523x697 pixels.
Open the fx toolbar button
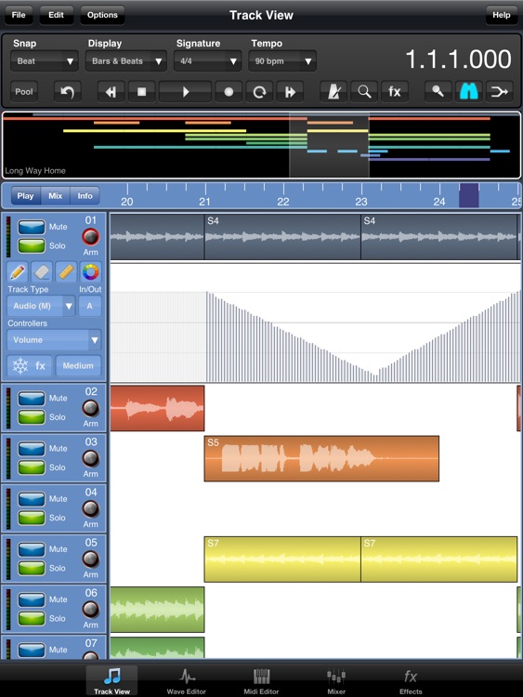click(395, 92)
